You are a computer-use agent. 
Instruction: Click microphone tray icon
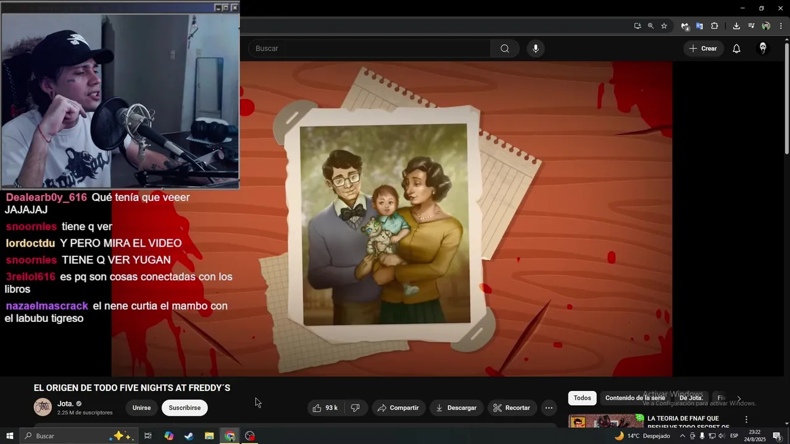tap(702, 436)
